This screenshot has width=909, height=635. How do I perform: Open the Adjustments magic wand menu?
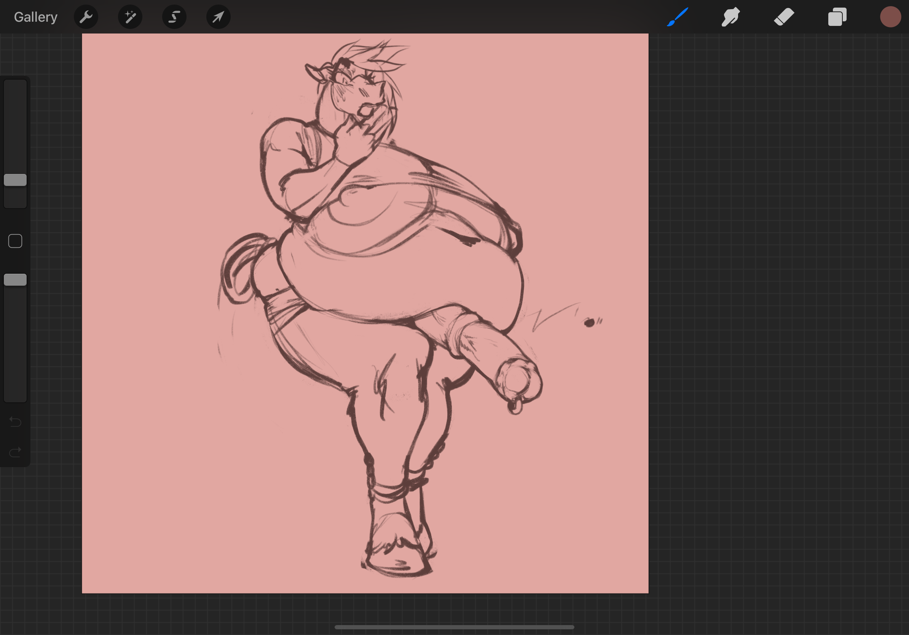click(x=130, y=17)
